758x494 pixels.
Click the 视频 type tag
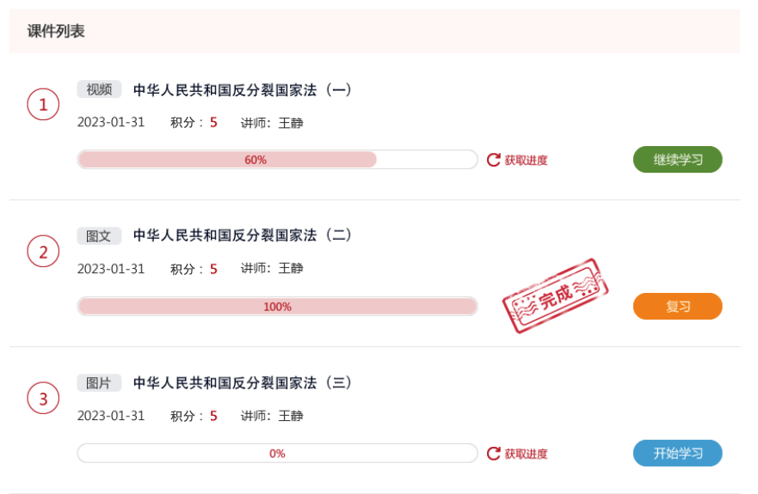[x=99, y=89]
